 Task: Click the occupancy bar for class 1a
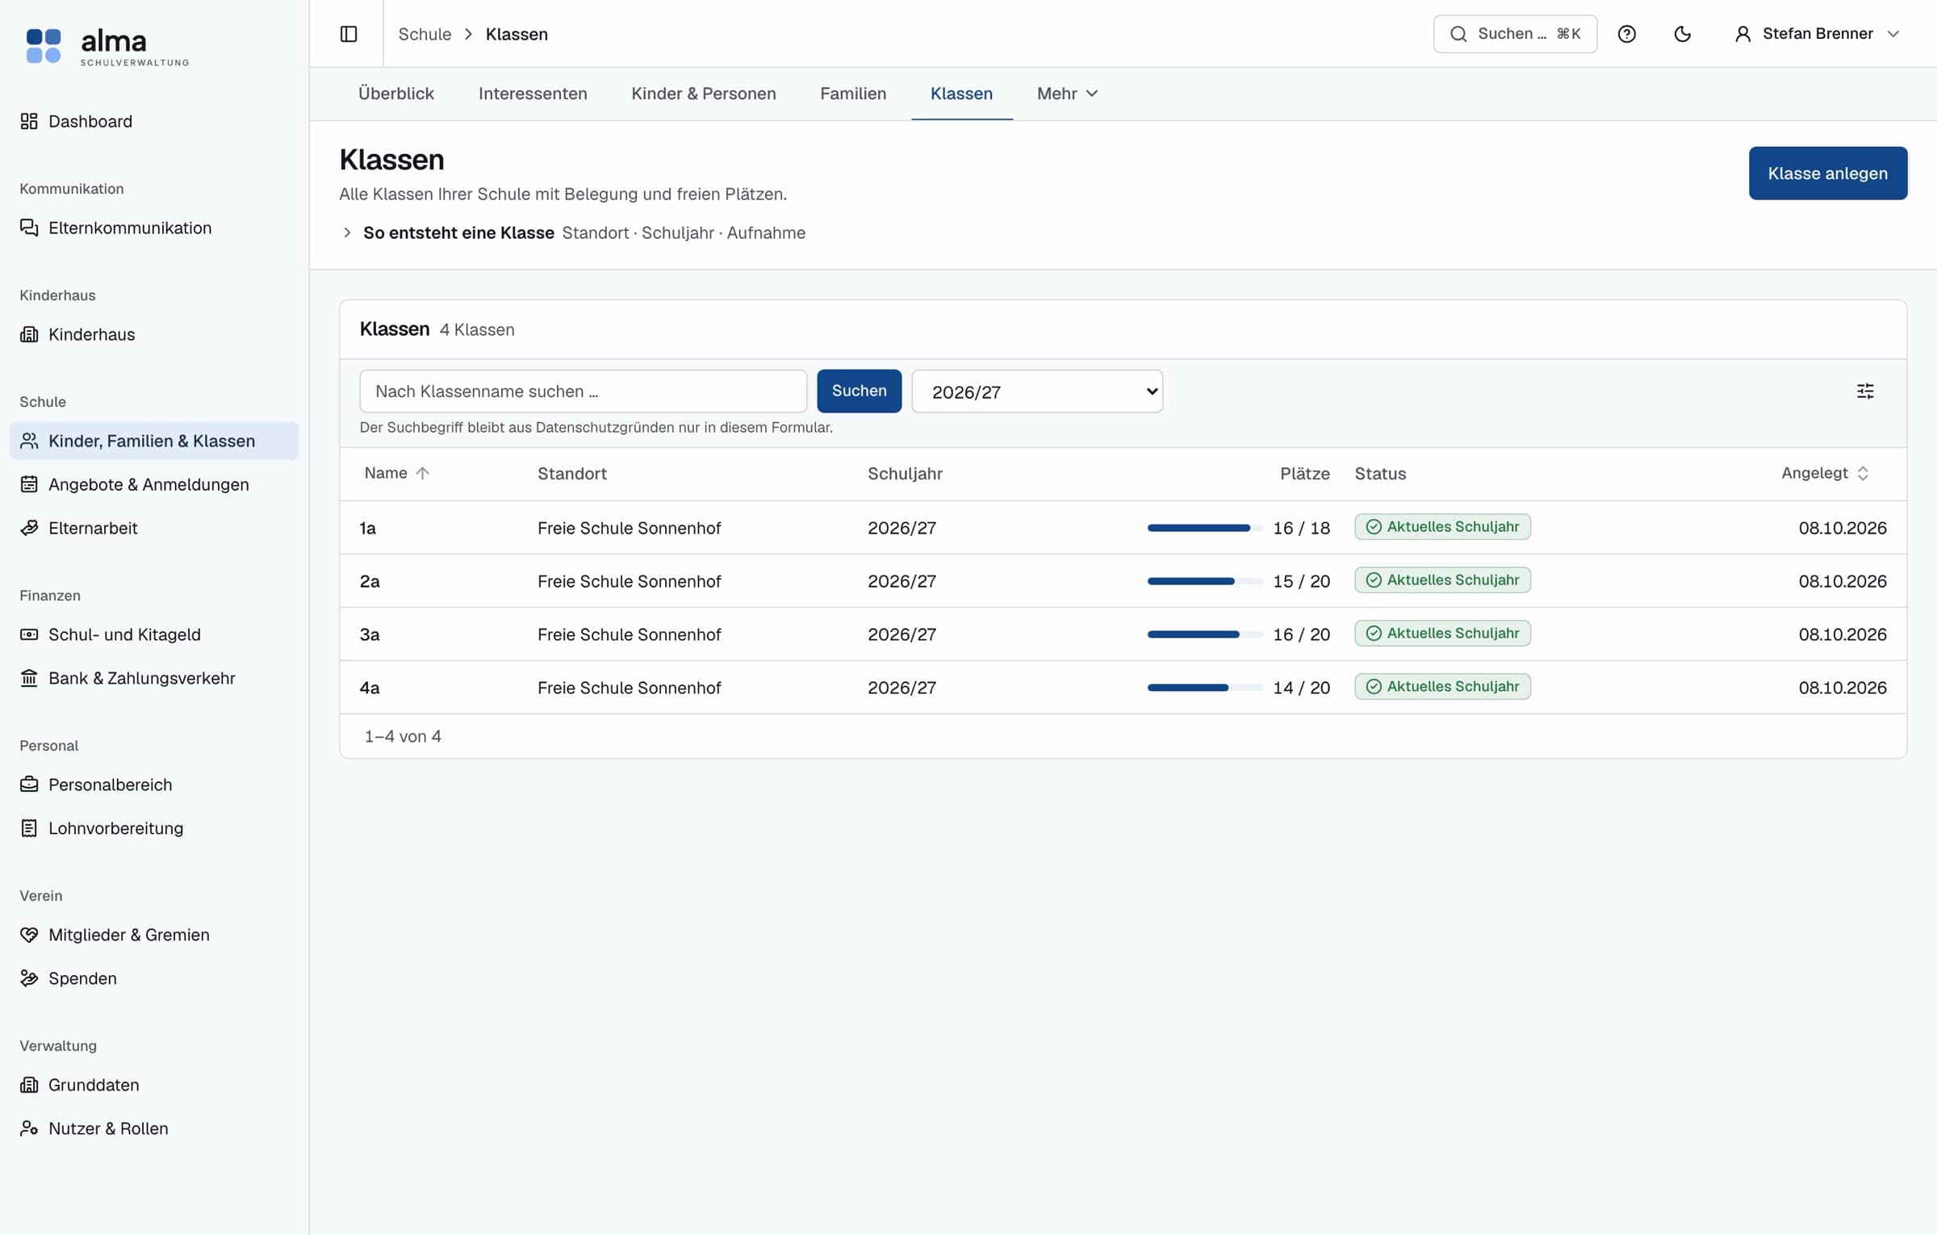click(1205, 528)
